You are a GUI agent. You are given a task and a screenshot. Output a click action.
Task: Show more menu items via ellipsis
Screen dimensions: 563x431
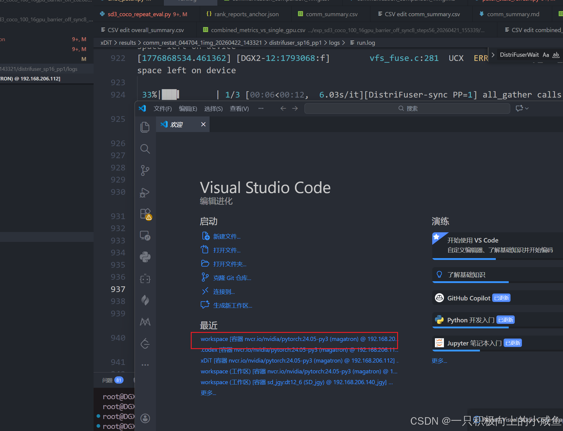(x=261, y=108)
